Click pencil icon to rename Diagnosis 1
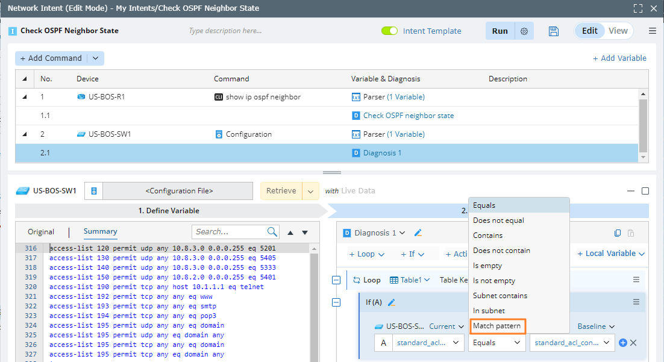Screen dimensions: 664x362 click(x=418, y=233)
